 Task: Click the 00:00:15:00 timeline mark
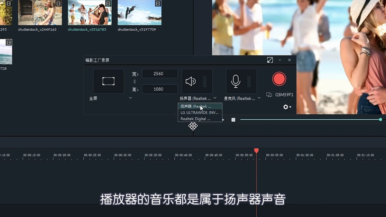(x=32, y=155)
